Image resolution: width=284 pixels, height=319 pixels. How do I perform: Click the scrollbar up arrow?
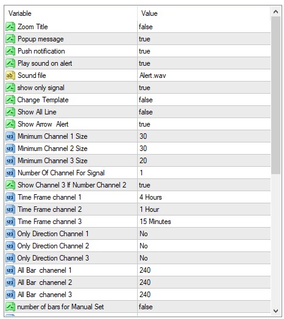click(276, 12)
